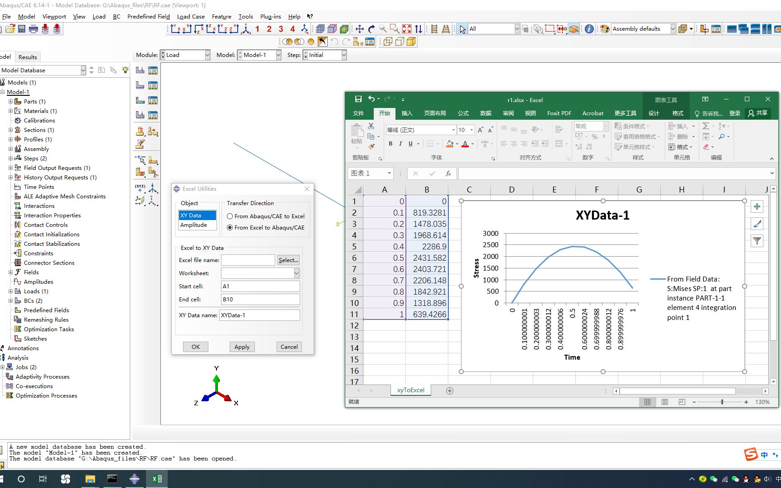Click the Create Datum CSYS tool
This screenshot has height=488, width=781.
pos(153,188)
